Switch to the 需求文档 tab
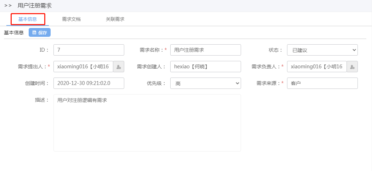 pyautogui.click(x=71, y=19)
